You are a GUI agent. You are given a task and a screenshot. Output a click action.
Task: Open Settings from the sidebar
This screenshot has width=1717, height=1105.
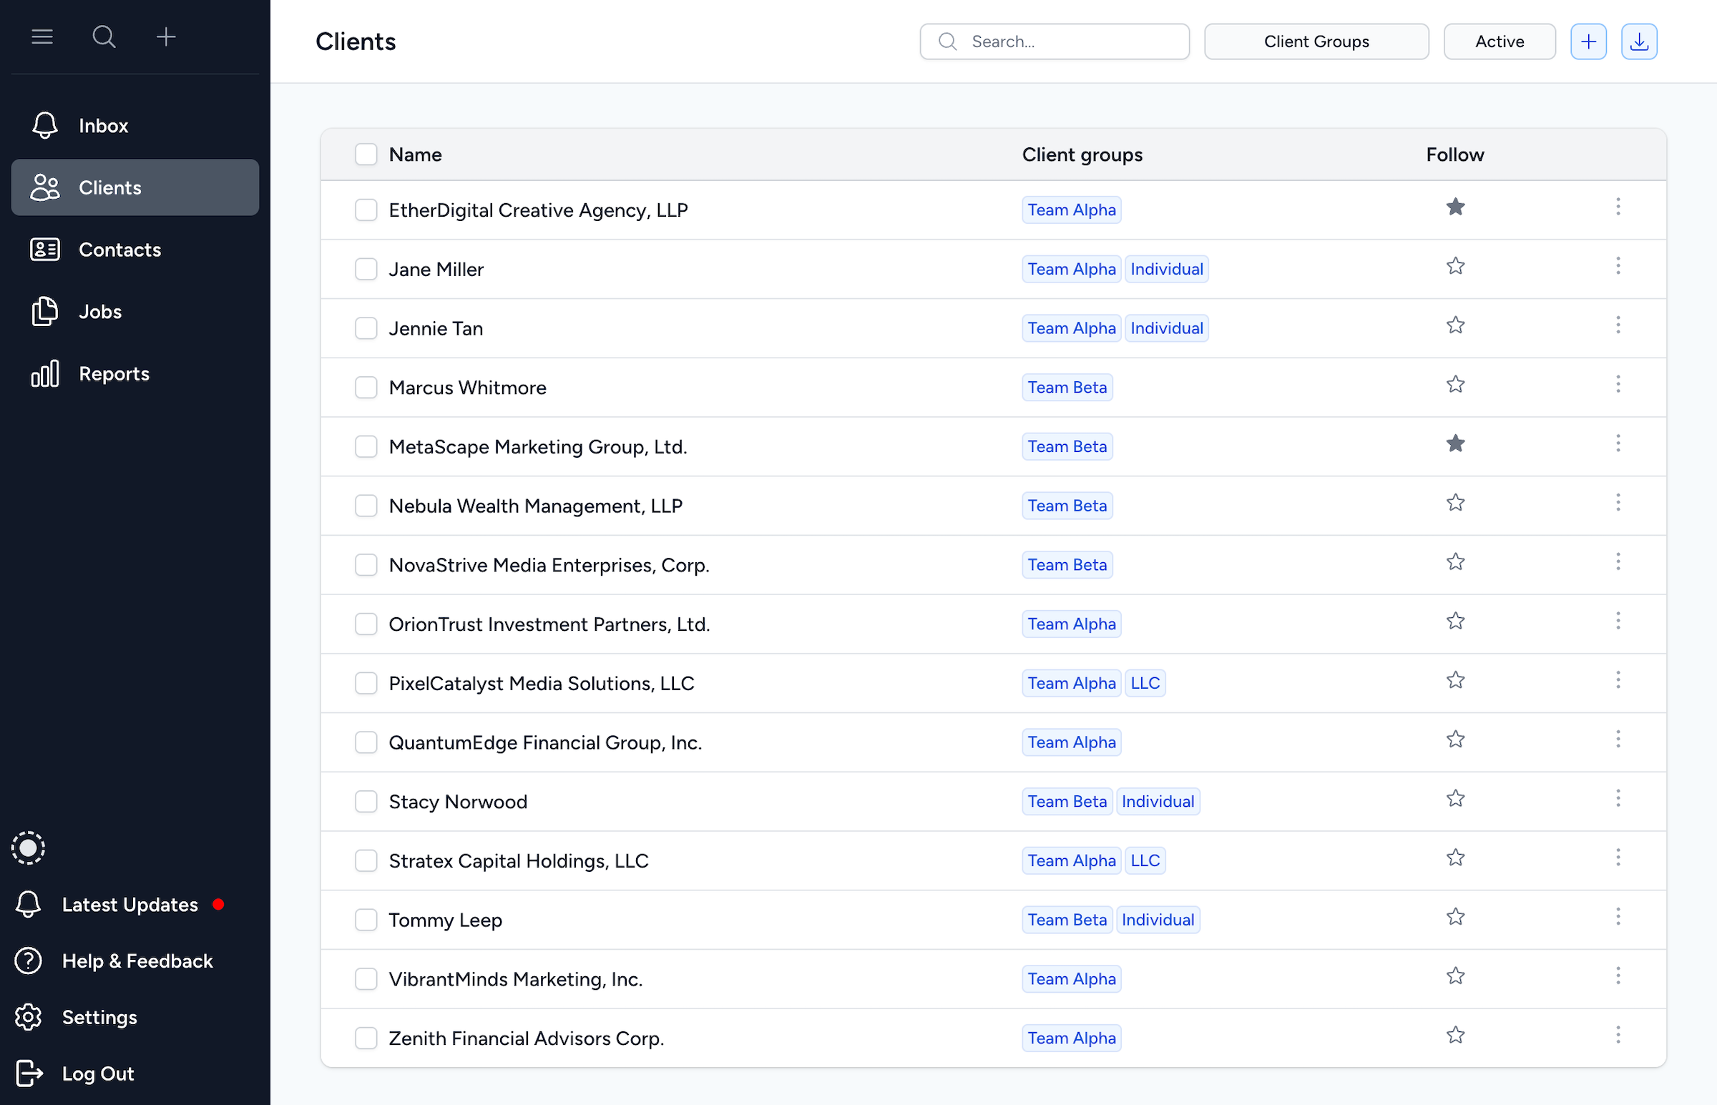coord(99,1017)
